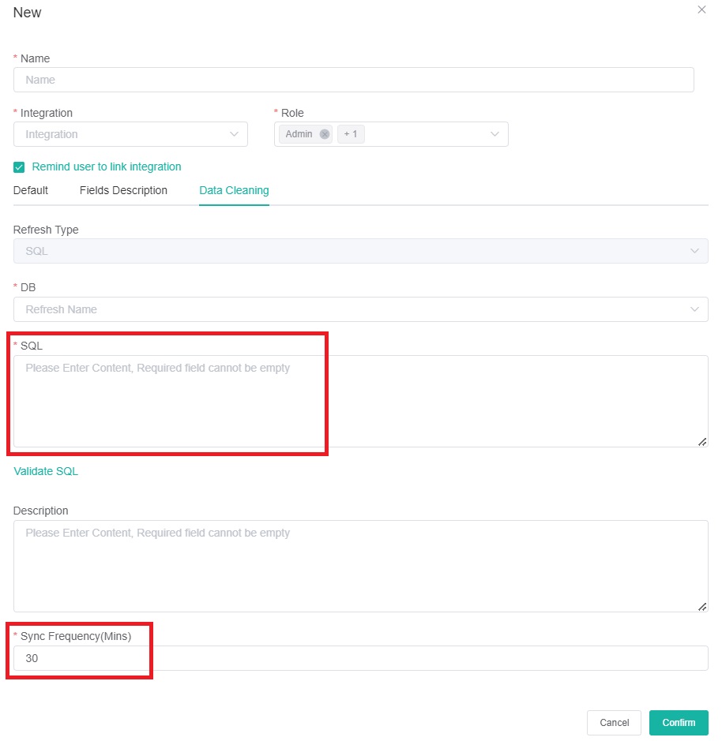Click the +1 more roles tag

tap(350, 134)
